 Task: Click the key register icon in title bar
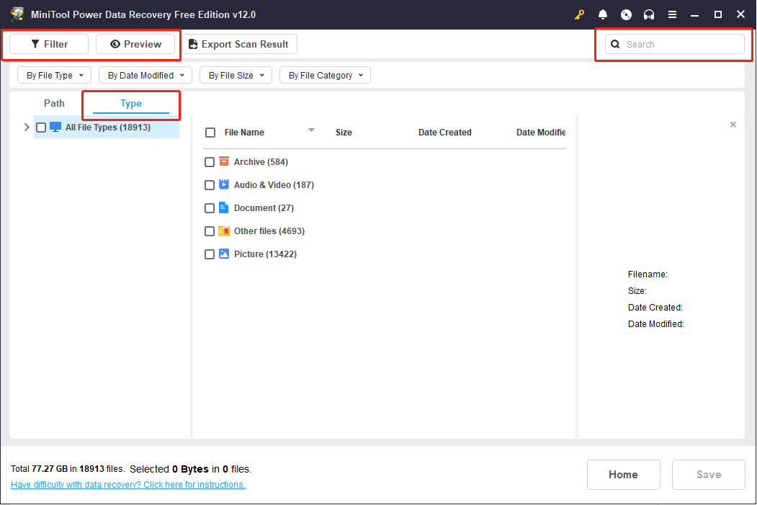[x=579, y=14]
